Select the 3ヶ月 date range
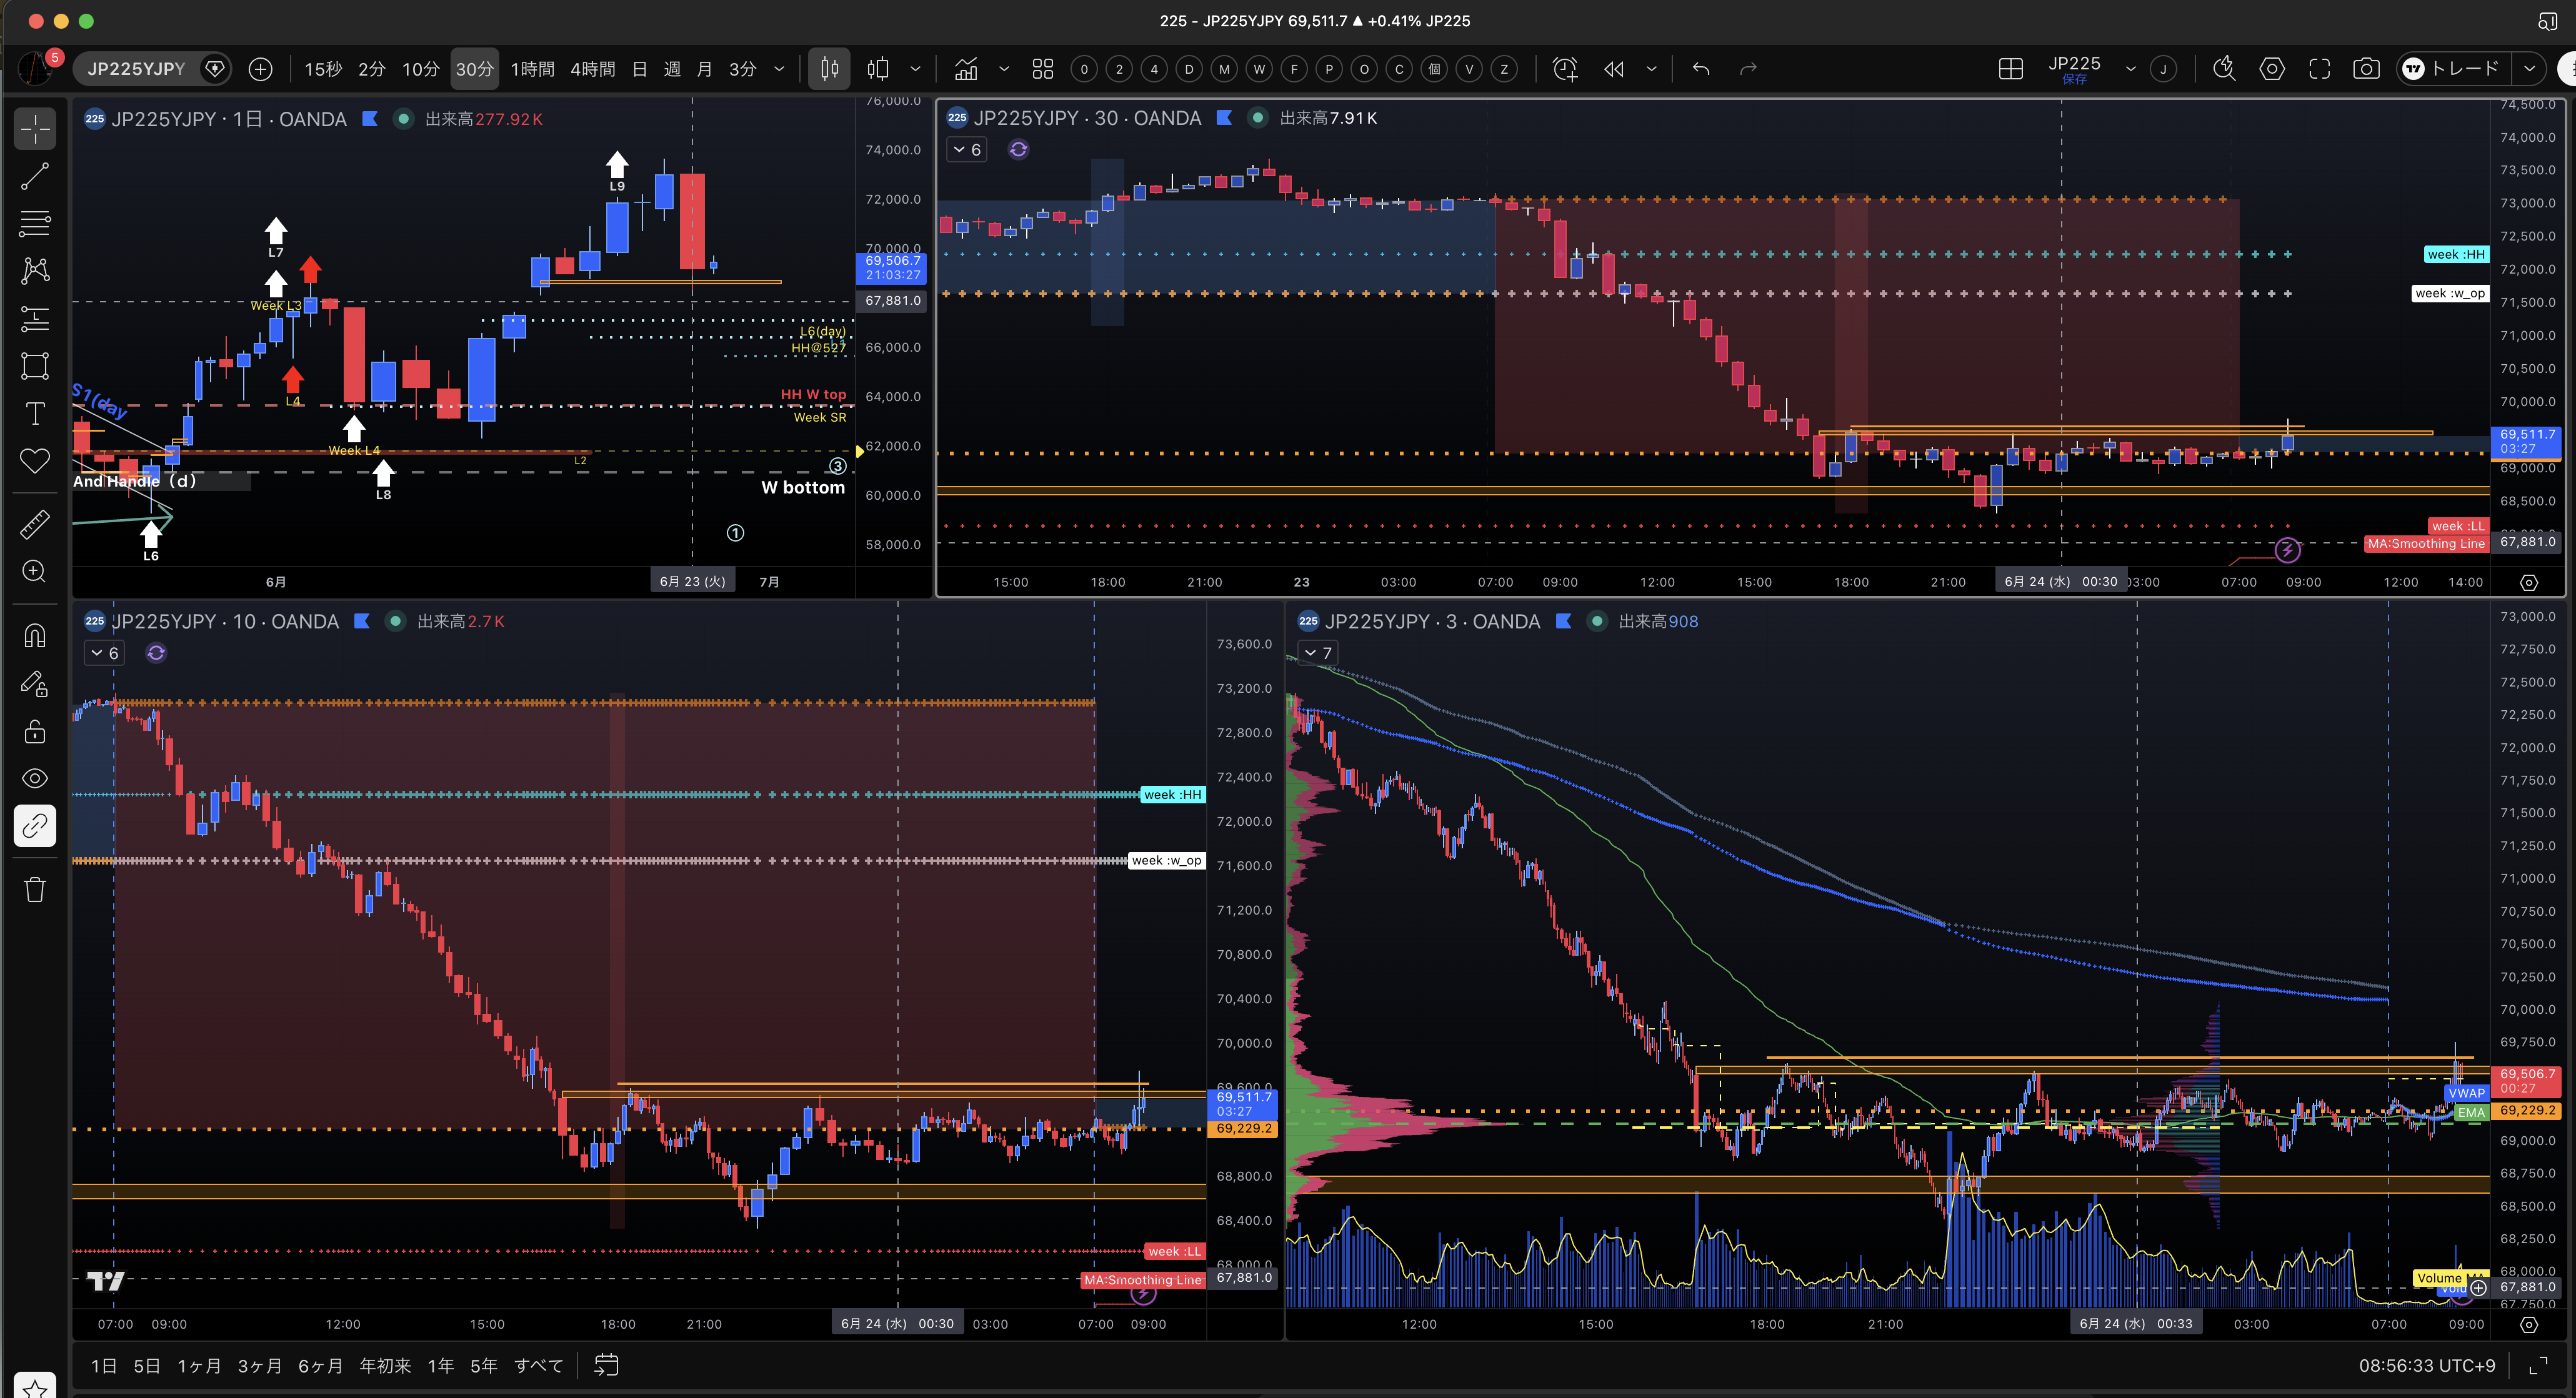2576x1398 pixels. point(259,1366)
